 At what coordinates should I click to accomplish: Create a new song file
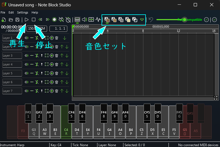pos(4,20)
